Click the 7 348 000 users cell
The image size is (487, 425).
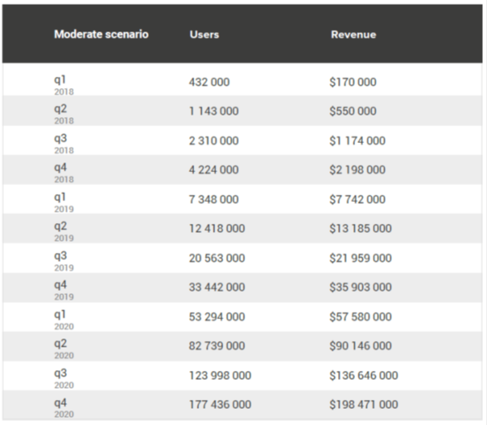pos(214,200)
